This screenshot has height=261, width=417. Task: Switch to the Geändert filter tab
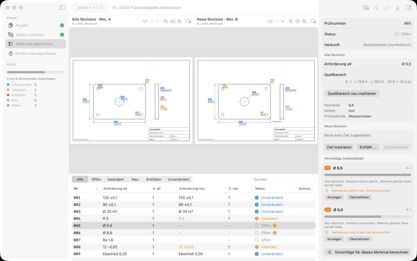116,179
